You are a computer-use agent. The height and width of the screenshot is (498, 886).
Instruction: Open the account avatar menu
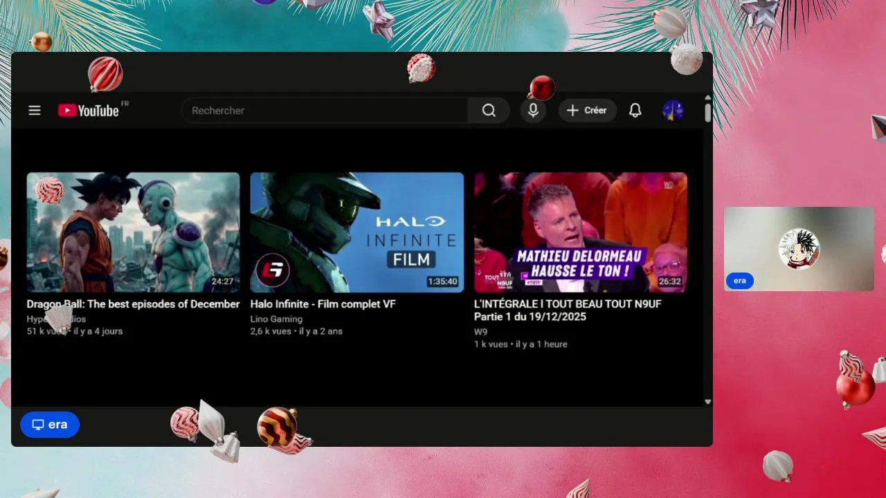coord(673,111)
